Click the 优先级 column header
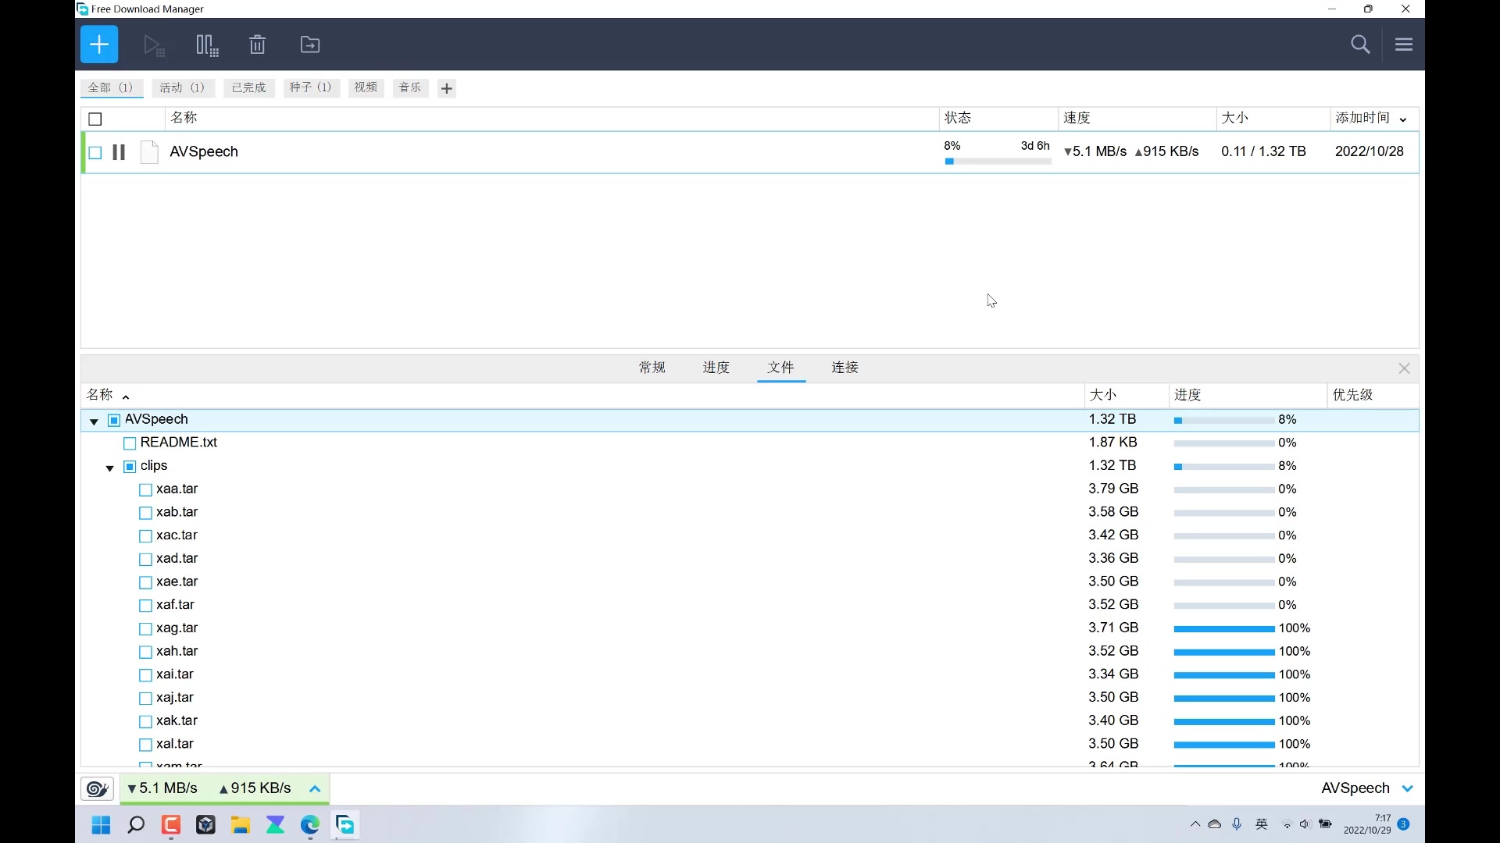The height and width of the screenshot is (843, 1500). [1373, 395]
